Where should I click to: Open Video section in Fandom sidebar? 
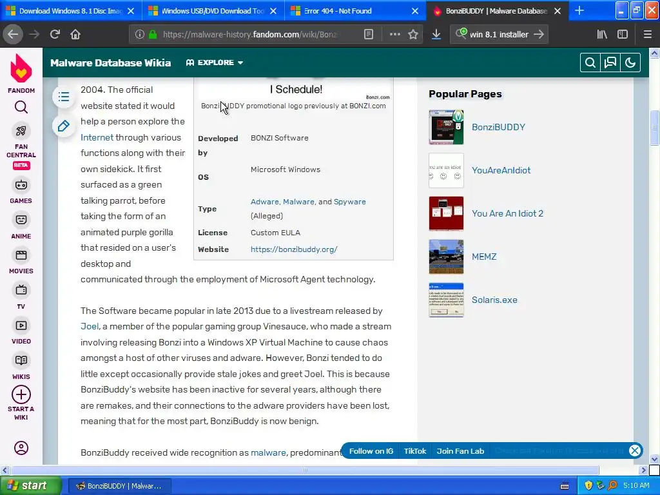[21, 332]
